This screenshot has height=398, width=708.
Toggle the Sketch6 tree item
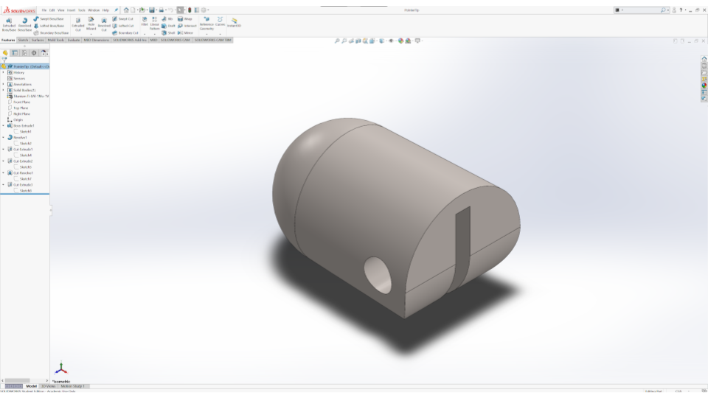25,191
